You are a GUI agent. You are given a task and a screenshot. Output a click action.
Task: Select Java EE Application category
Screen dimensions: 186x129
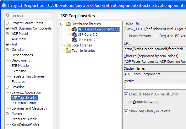(26, 92)
